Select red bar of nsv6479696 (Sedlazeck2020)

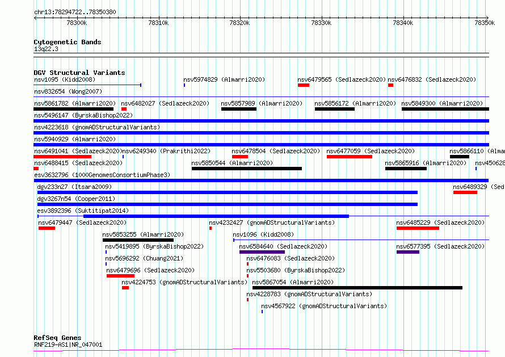(120, 276)
